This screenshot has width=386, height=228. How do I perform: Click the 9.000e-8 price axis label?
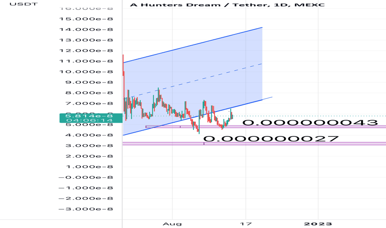89,82
